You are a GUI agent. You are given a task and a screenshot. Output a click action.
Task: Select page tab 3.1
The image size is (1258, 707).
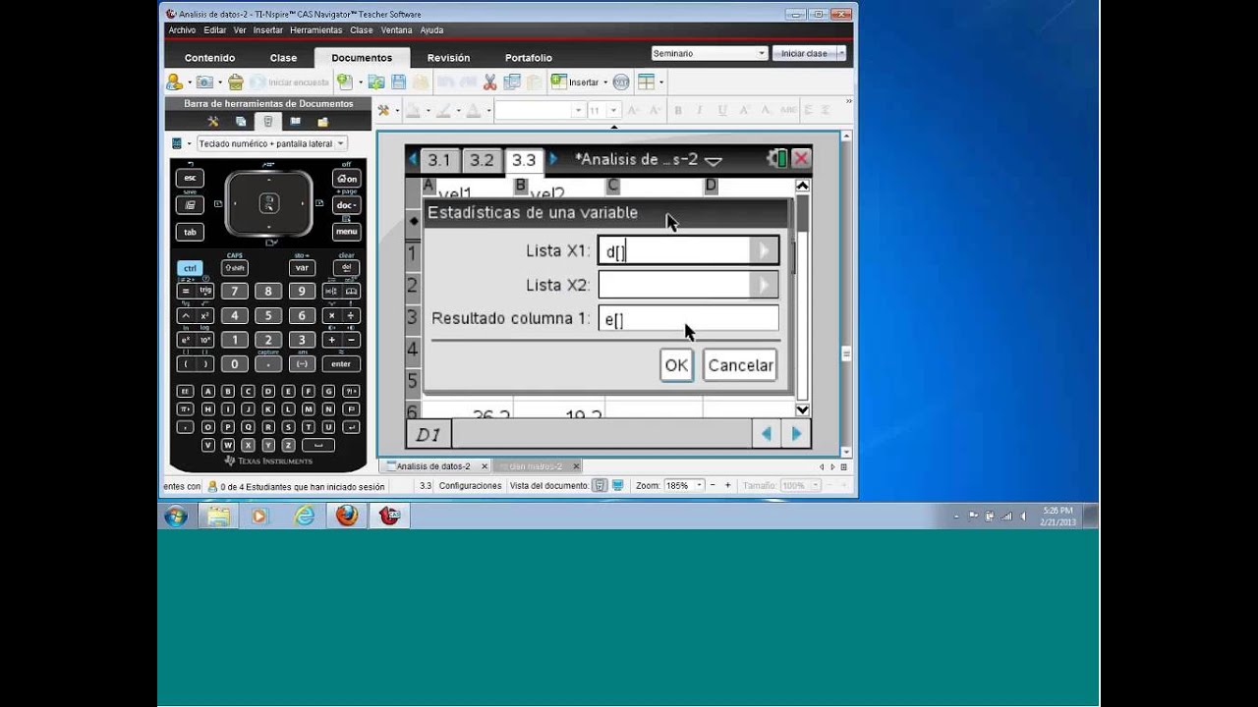438,160
